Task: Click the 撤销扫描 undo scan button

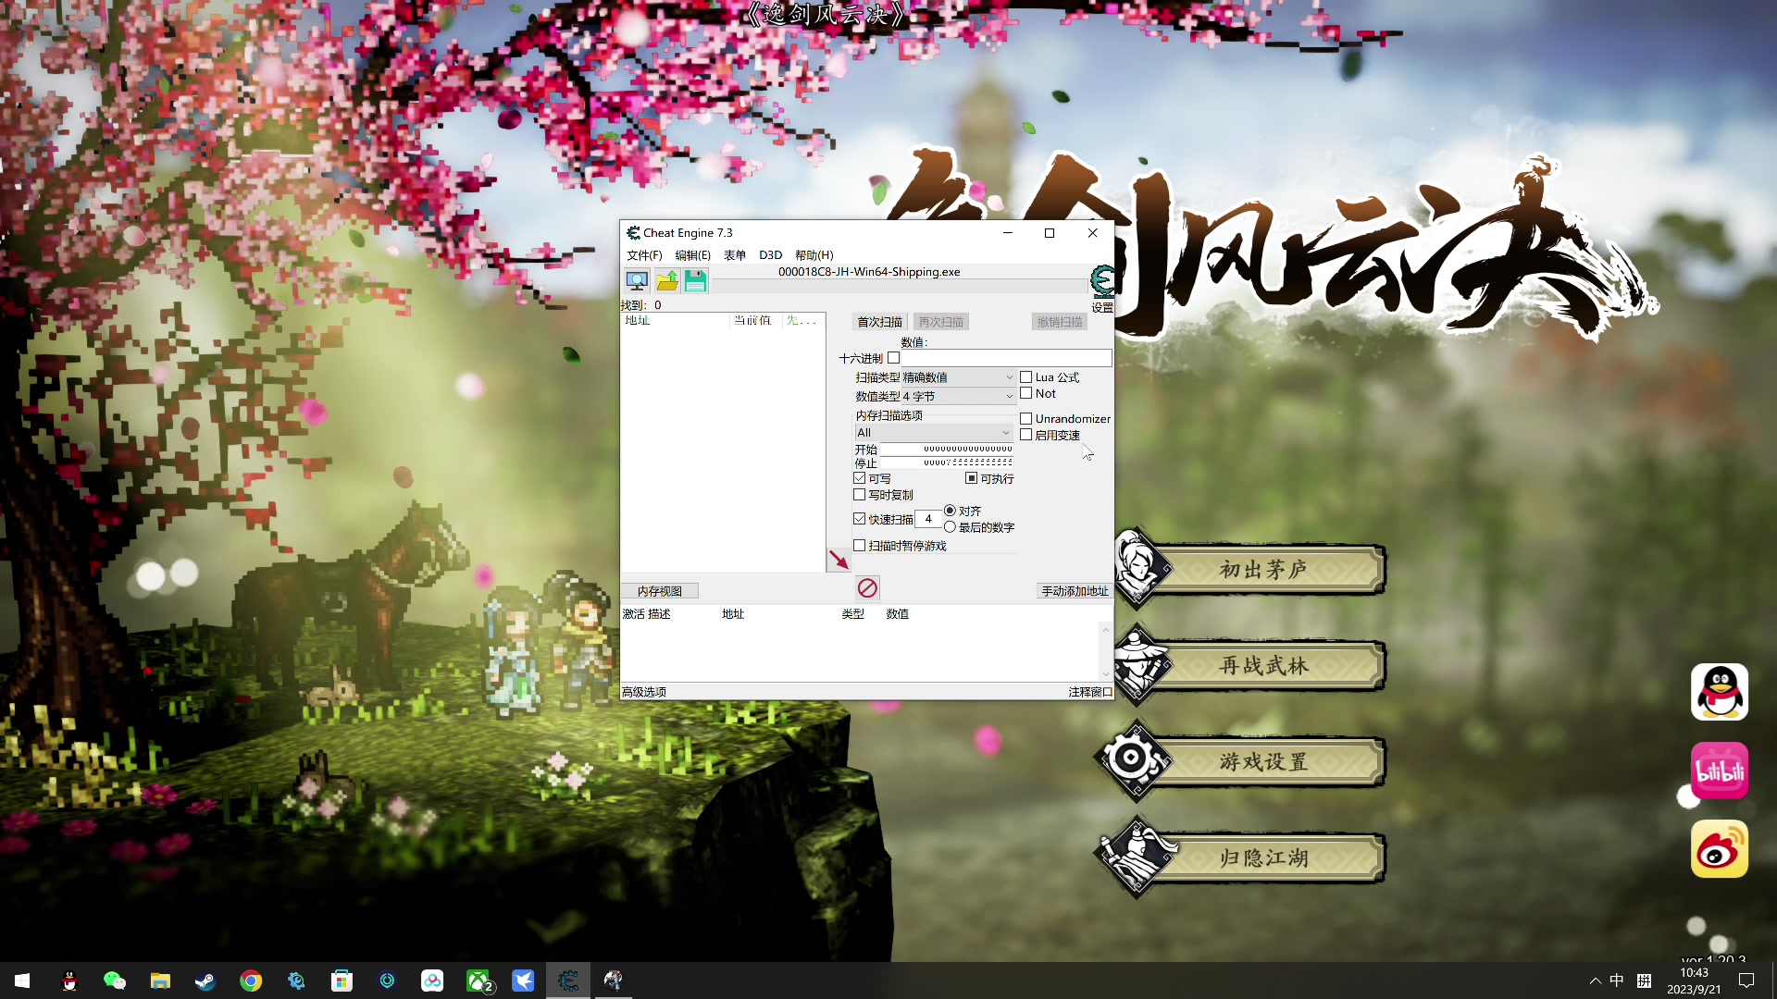Action: tap(1060, 322)
